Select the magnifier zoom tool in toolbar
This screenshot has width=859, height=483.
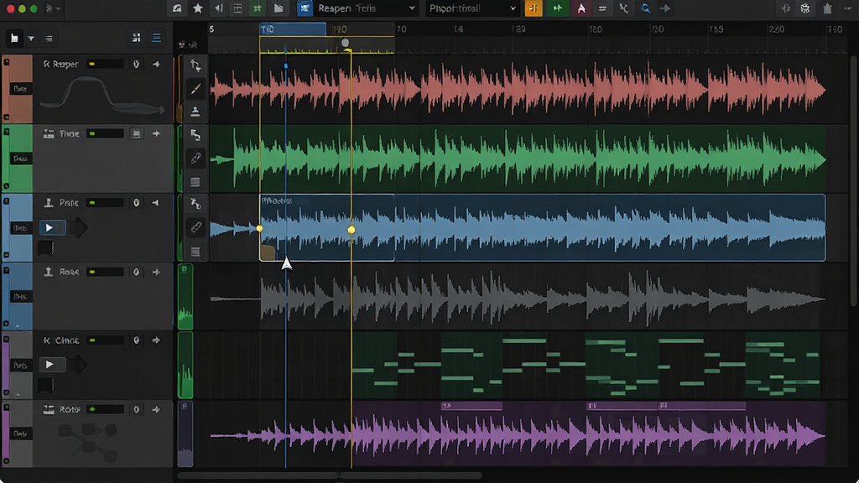tap(645, 8)
